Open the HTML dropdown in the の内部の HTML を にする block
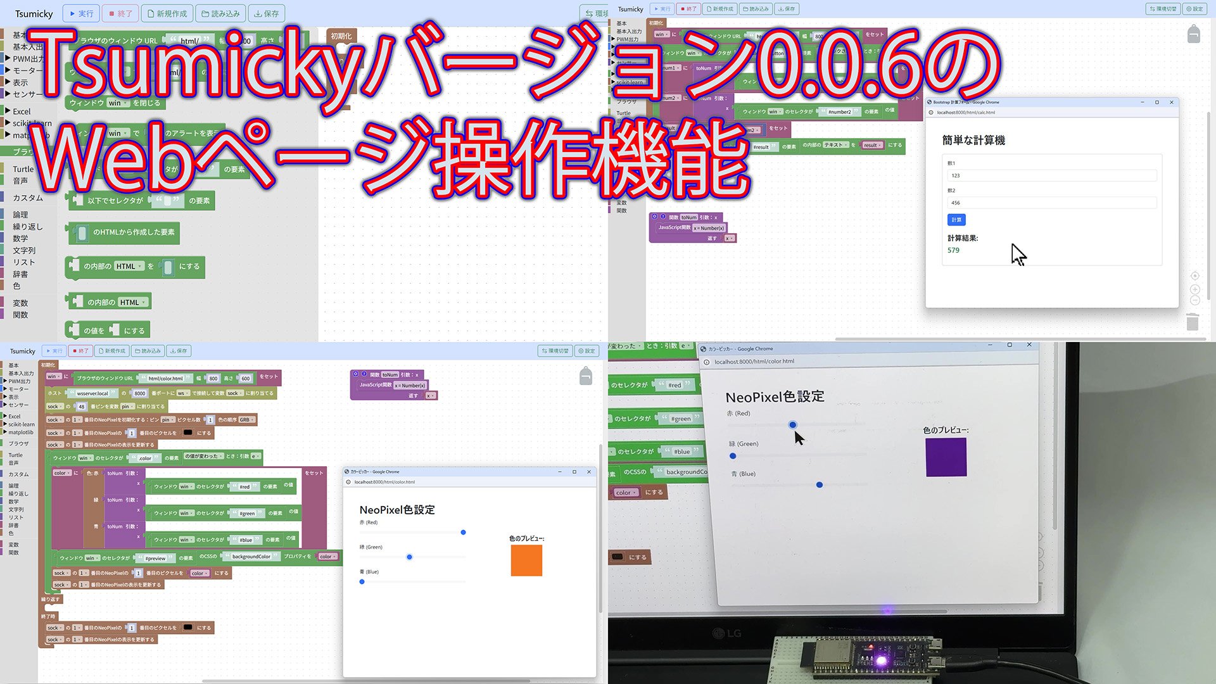The width and height of the screenshot is (1216, 684). pos(130,267)
